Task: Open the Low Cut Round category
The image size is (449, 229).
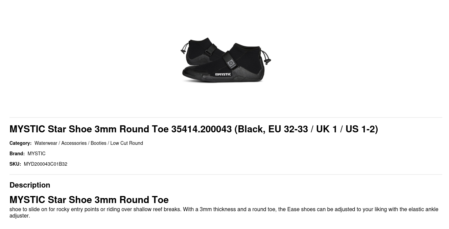Action: click(x=126, y=143)
